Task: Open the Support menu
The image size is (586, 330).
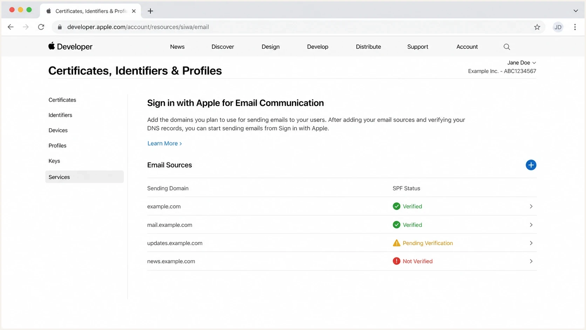Action: coord(418,47)
